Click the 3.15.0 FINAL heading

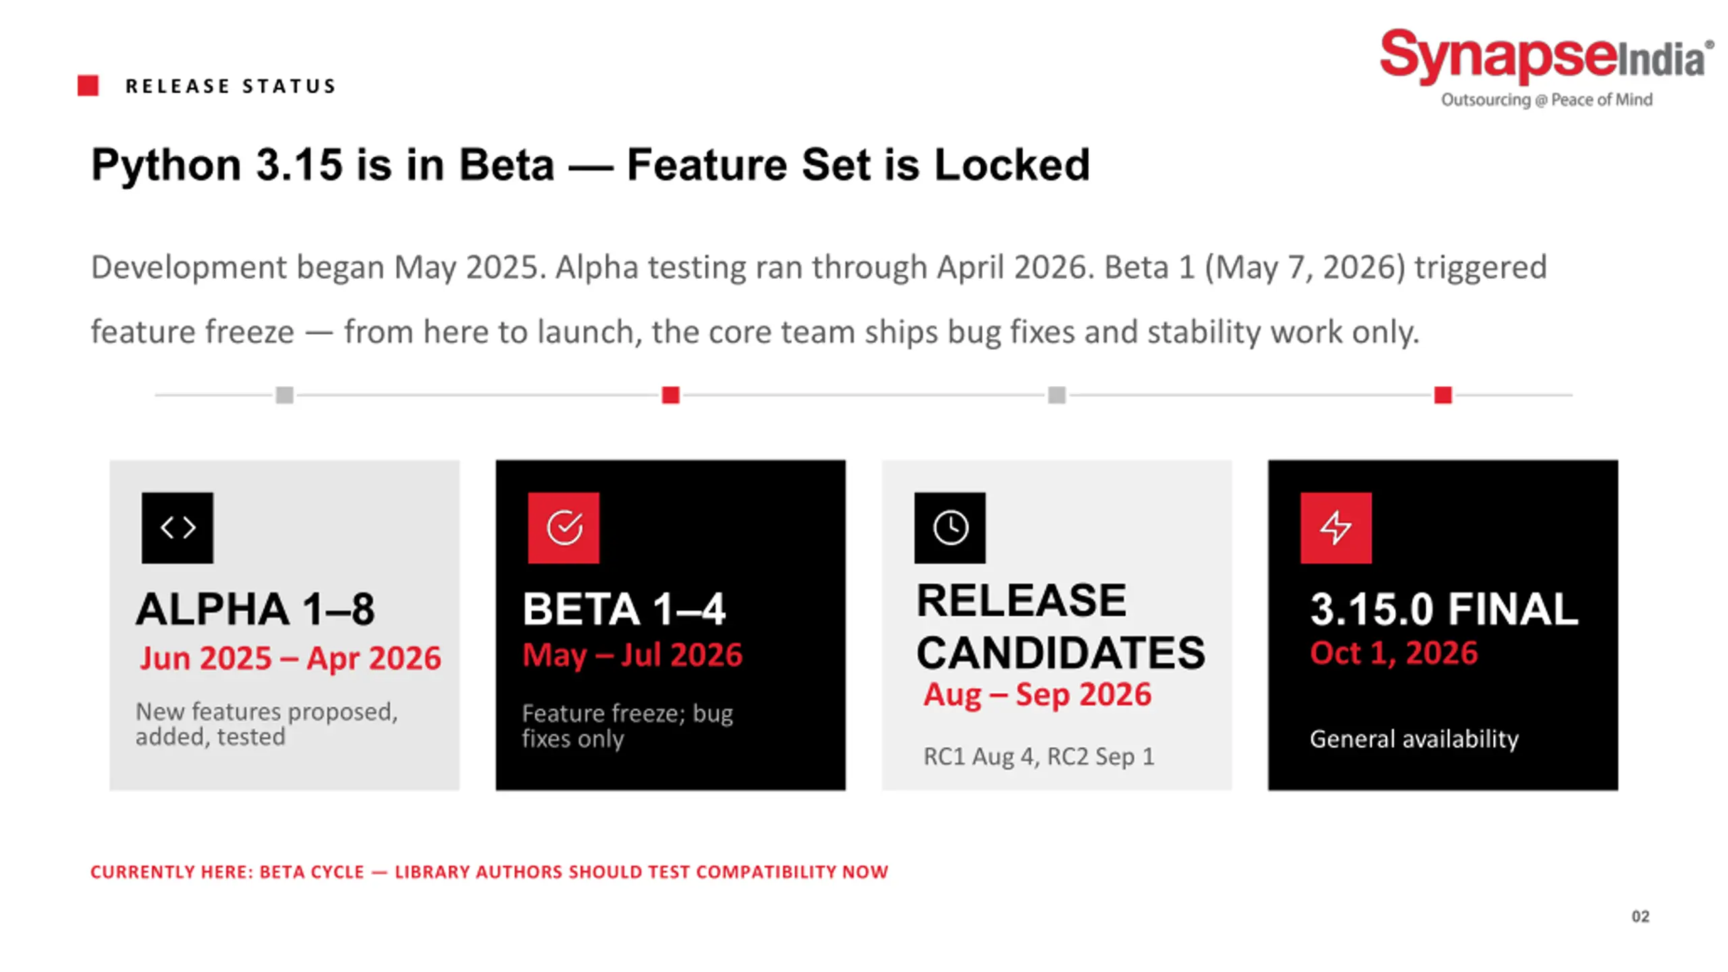[1444, 609]
